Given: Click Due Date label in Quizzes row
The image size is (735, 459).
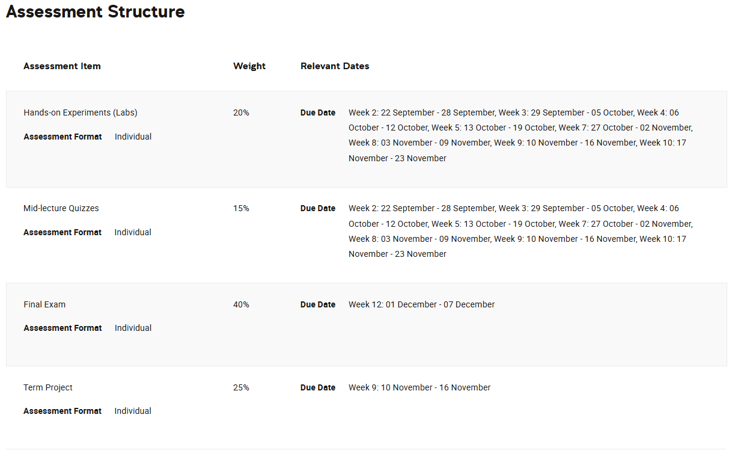Looking at the screenshot, I should tap(318, 208).
